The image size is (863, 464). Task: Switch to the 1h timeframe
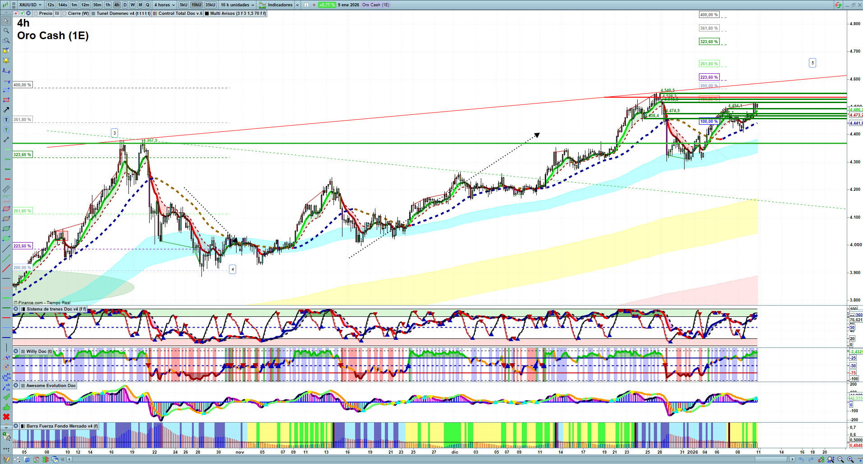108,5
